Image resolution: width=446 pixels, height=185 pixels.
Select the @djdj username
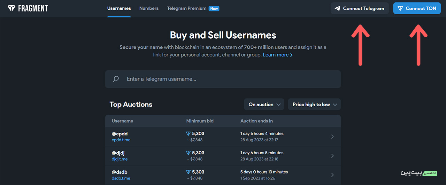[119, 153]
